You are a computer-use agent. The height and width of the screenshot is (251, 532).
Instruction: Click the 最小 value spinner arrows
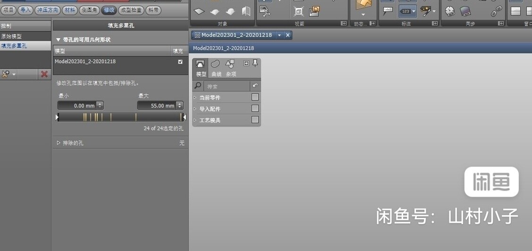click(x=100, y=106)
